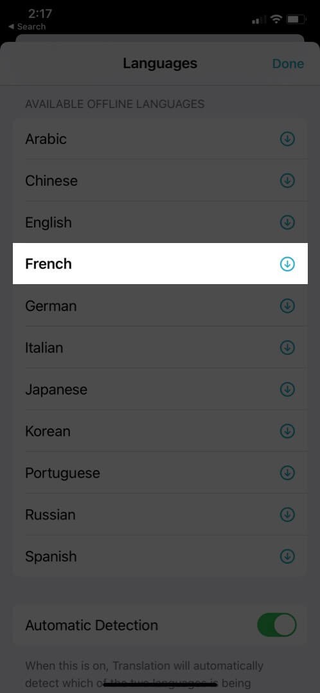320x693 pixels.
Task: Tap the Korean language label
Action: click(48, 431)
